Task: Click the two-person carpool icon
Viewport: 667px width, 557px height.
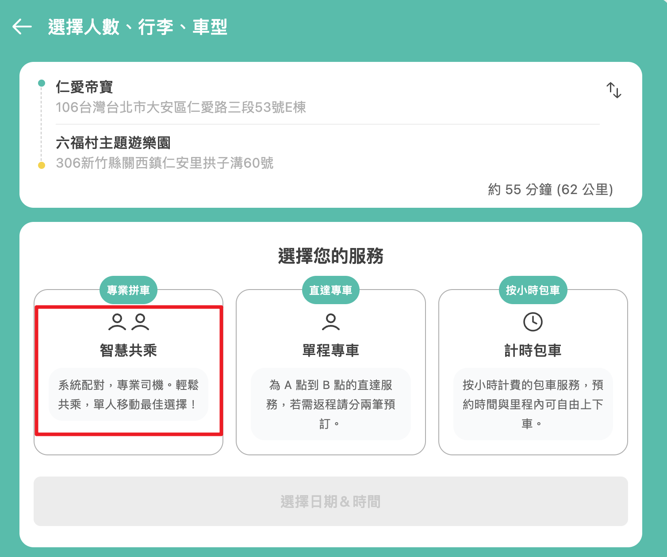Action: point(128,323)
